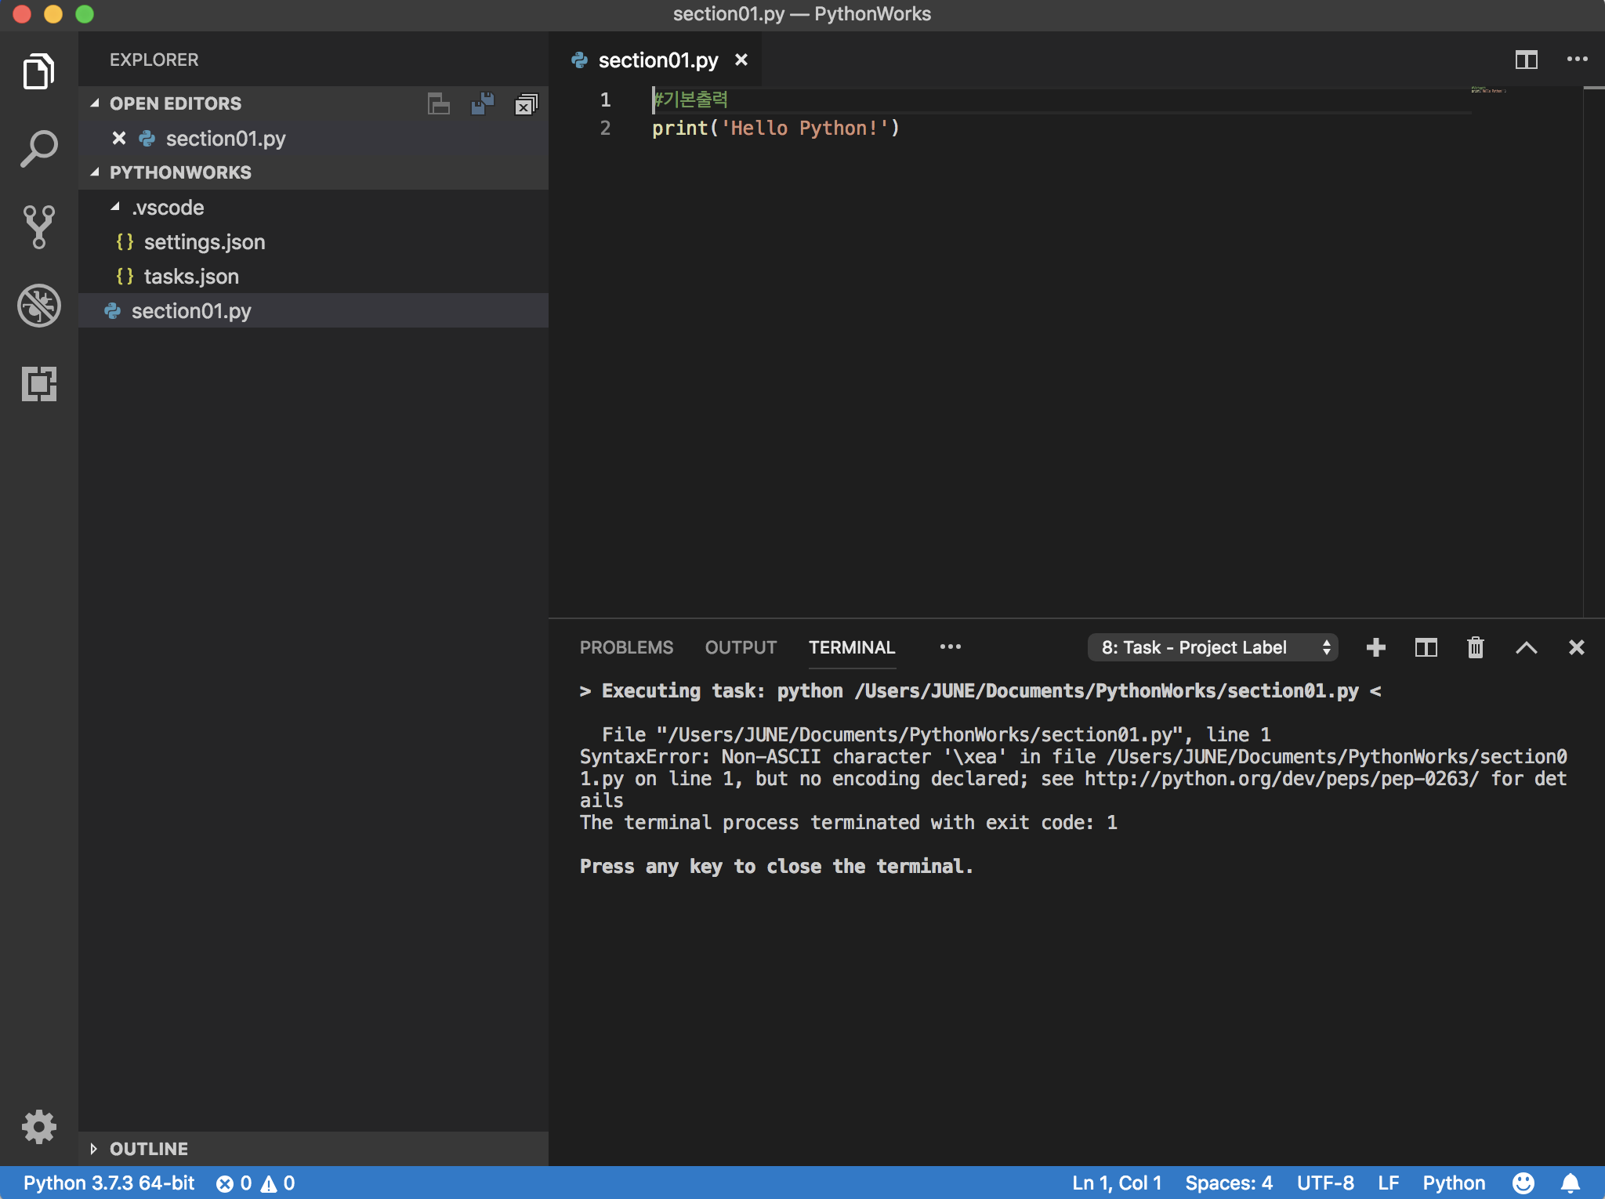Switch to the Problems tab
The width and height of the screenshot is (1605, 1199).
625,647
